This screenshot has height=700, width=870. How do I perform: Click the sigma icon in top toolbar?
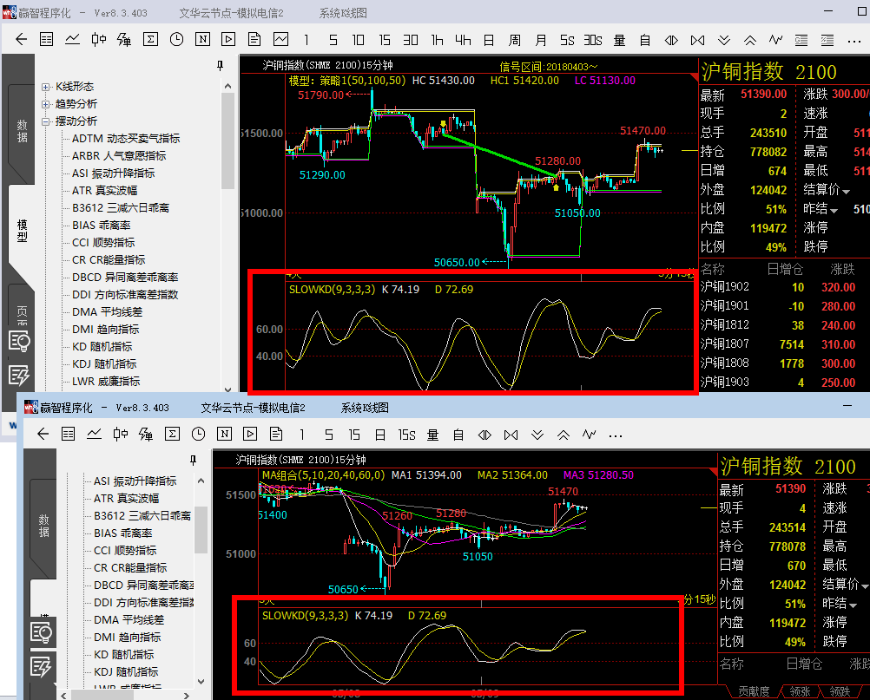click(150, 39)
